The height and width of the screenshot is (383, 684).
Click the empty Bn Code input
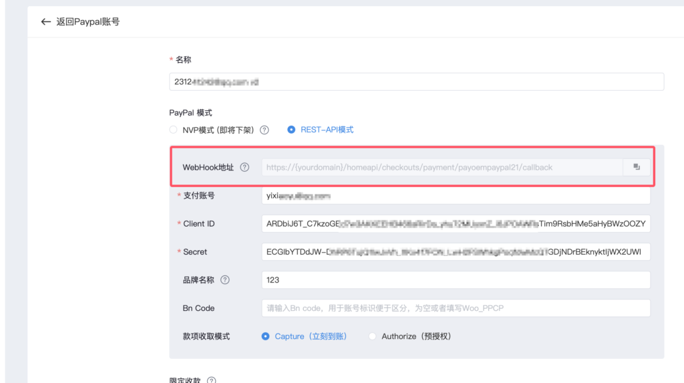[456, 308]
